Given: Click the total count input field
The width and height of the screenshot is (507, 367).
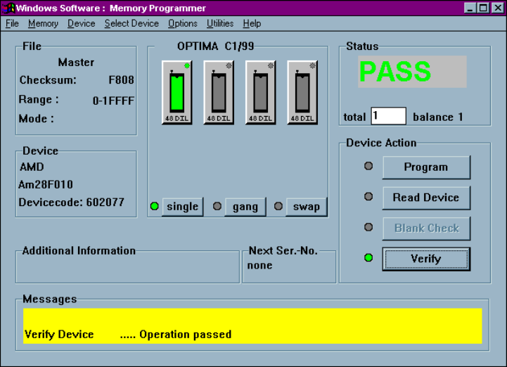Looking at the screenshot, I should (388, 116).
